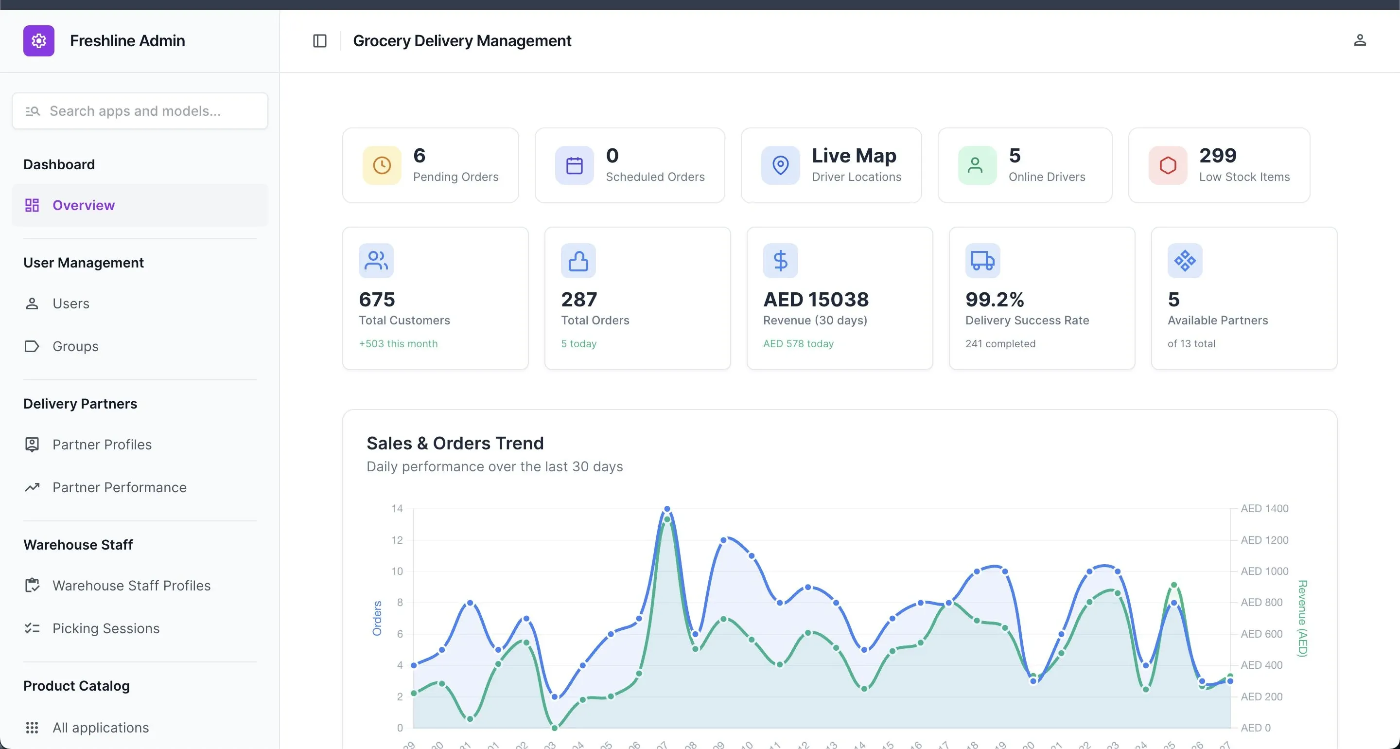Click the Orders axis label
This screenshot has height=749, width=1400.
click(x=377, y=619)
